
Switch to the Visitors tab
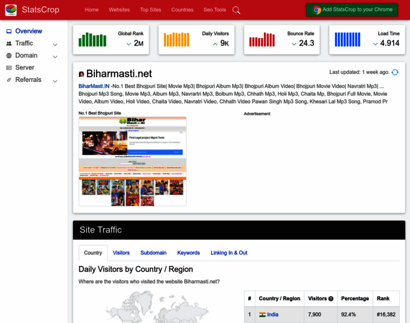(121, 253)
